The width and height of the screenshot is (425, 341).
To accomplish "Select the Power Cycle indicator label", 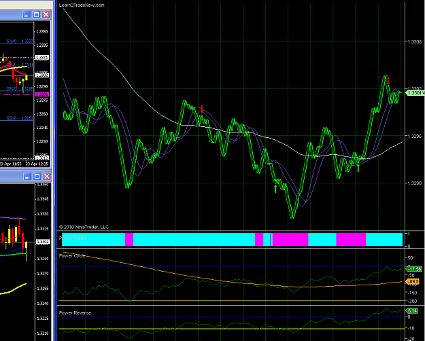I will pyautogui.click(x=72, y=255).
